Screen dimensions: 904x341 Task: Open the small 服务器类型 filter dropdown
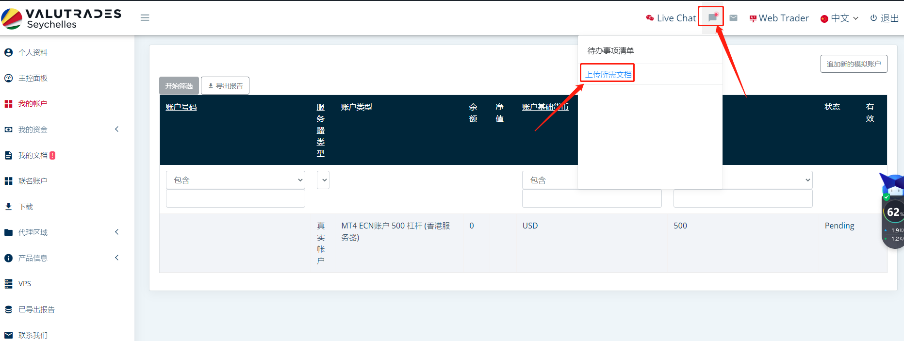click(x=323, y=180)
